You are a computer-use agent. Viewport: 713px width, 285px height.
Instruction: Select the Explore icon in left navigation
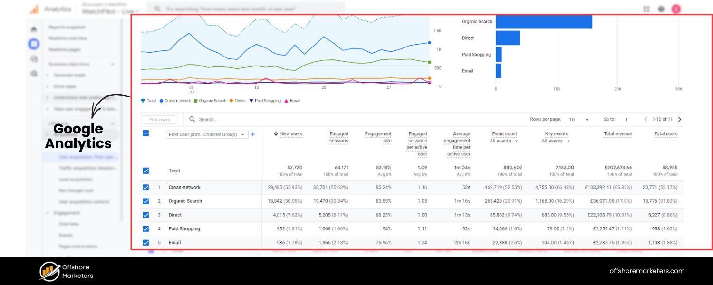click(33, 59)
